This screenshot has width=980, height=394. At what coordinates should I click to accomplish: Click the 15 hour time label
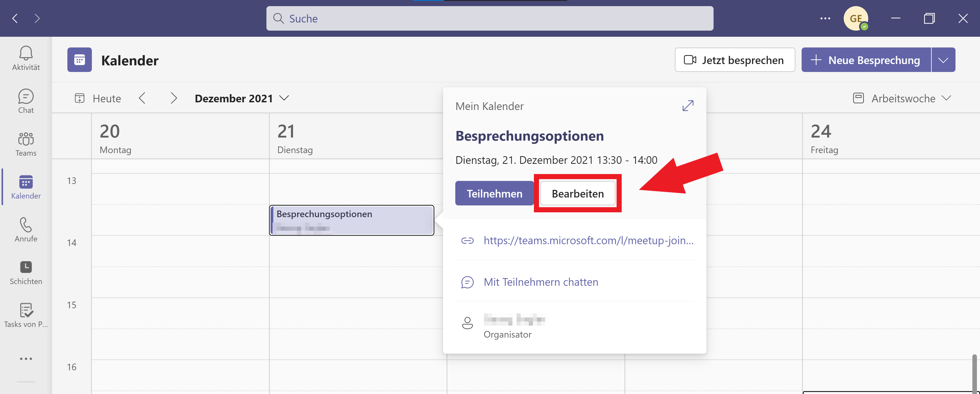71,305
